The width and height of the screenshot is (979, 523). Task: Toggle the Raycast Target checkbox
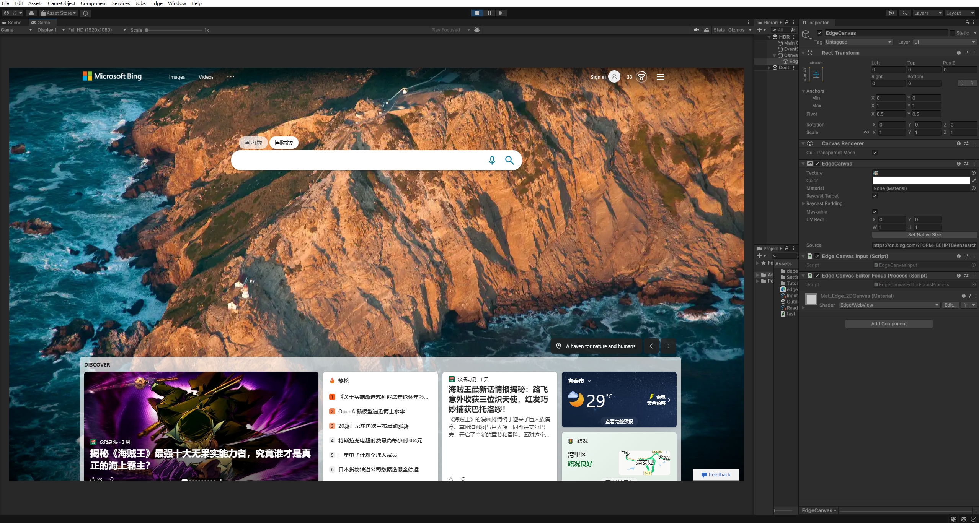(875, 196)
